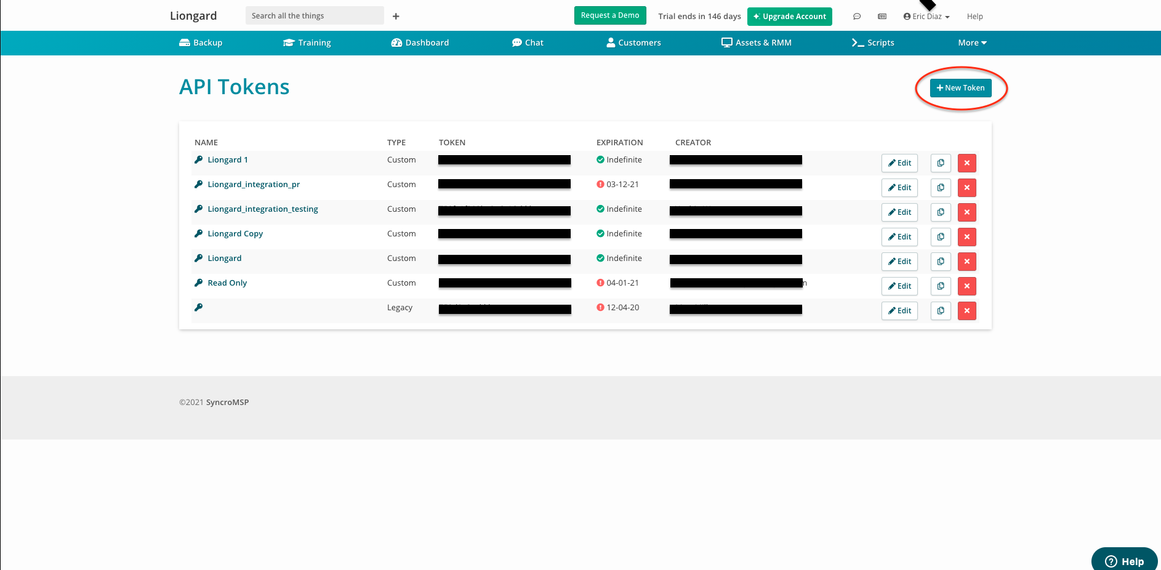Image resolution: width=1161 pixels, height=570 pixels.
Task: Open the Liongard 1 token link
Action: pos(228,159)
